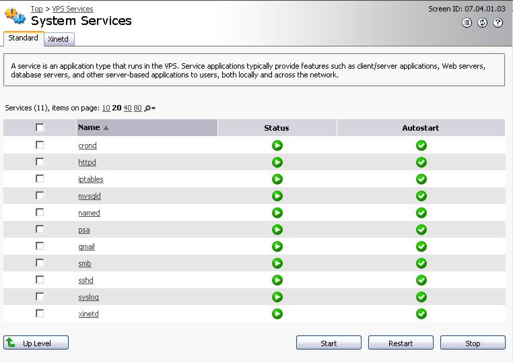Open the xinetd service link

[88, 315]
